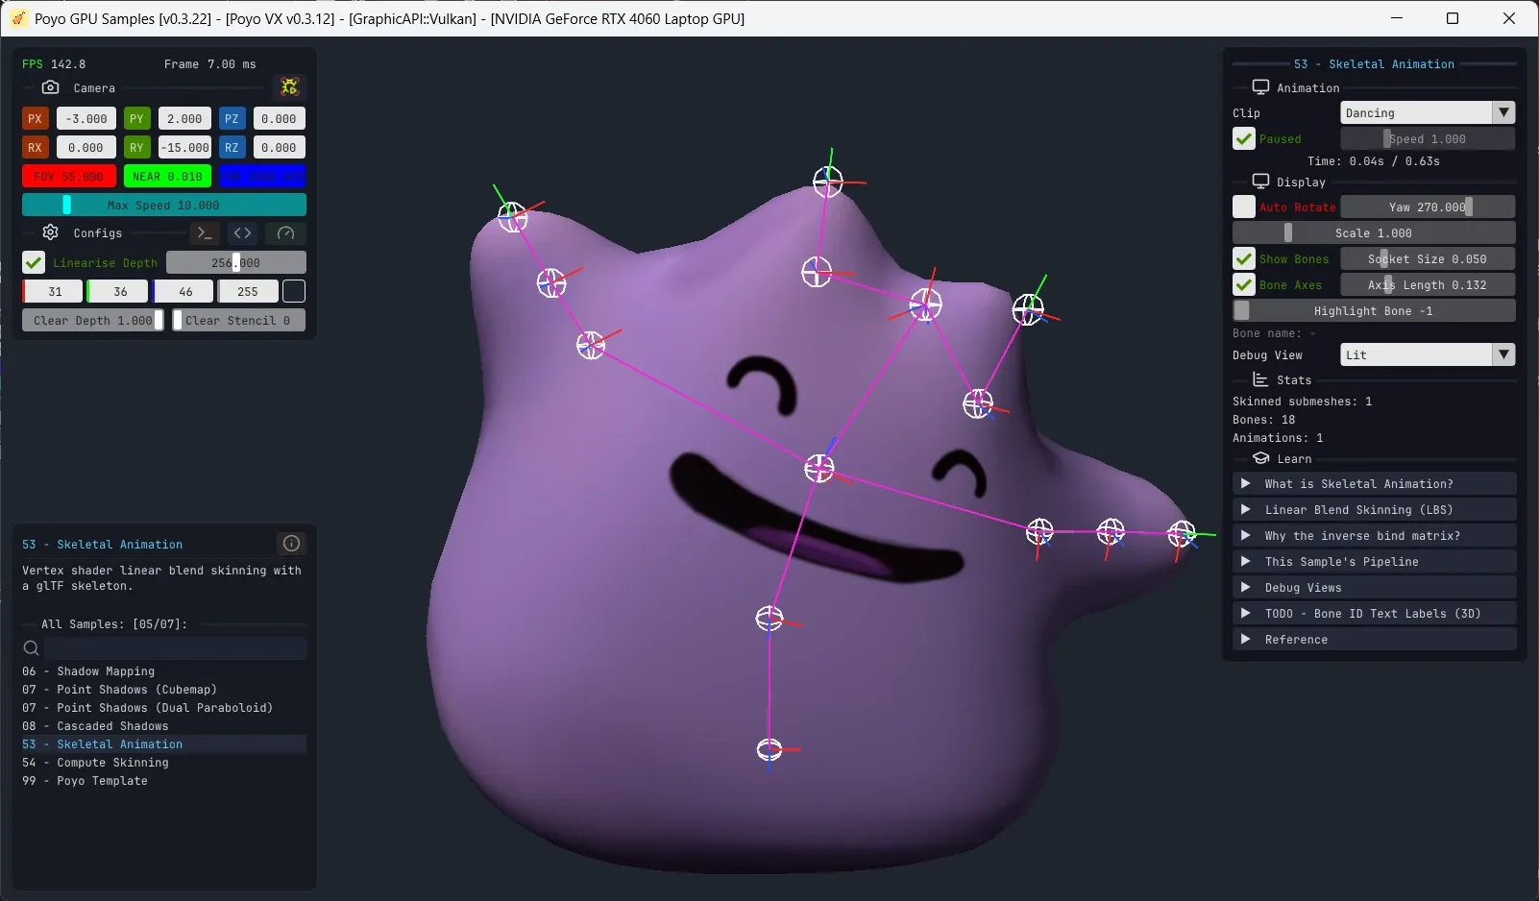Toggle the Bone Axes checkbox
Viewport: 1539px width, 901px height.
pos(1244,284)
